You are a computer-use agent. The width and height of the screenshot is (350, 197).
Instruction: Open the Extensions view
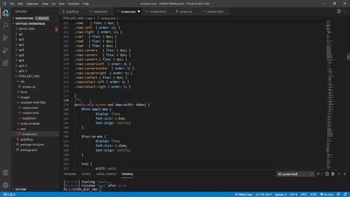pos(5,63)
